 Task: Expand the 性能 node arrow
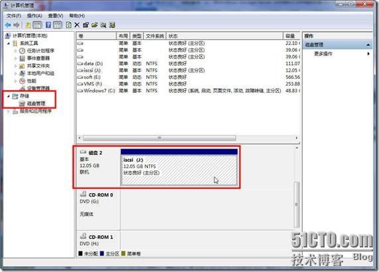15,81
